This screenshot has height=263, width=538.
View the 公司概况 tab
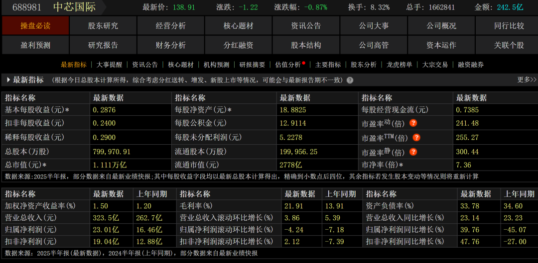coord(441,26)
